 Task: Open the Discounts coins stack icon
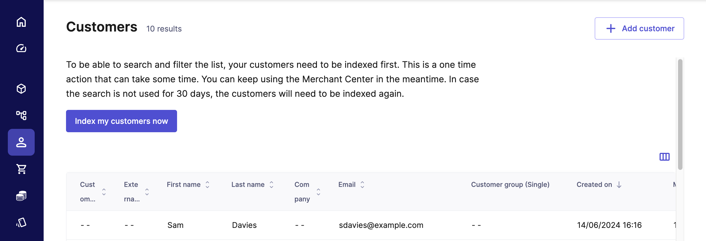21,196
